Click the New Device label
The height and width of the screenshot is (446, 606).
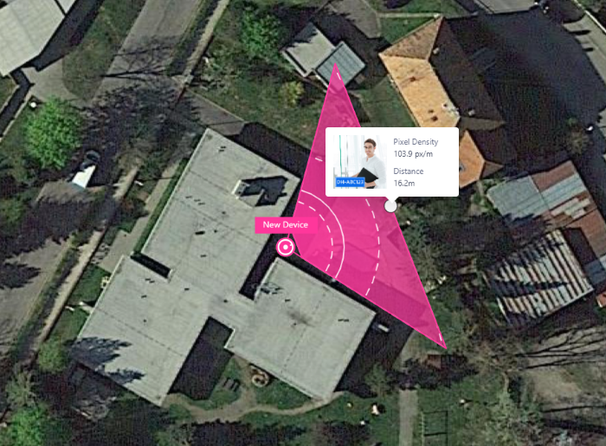[x=286, y=225]
